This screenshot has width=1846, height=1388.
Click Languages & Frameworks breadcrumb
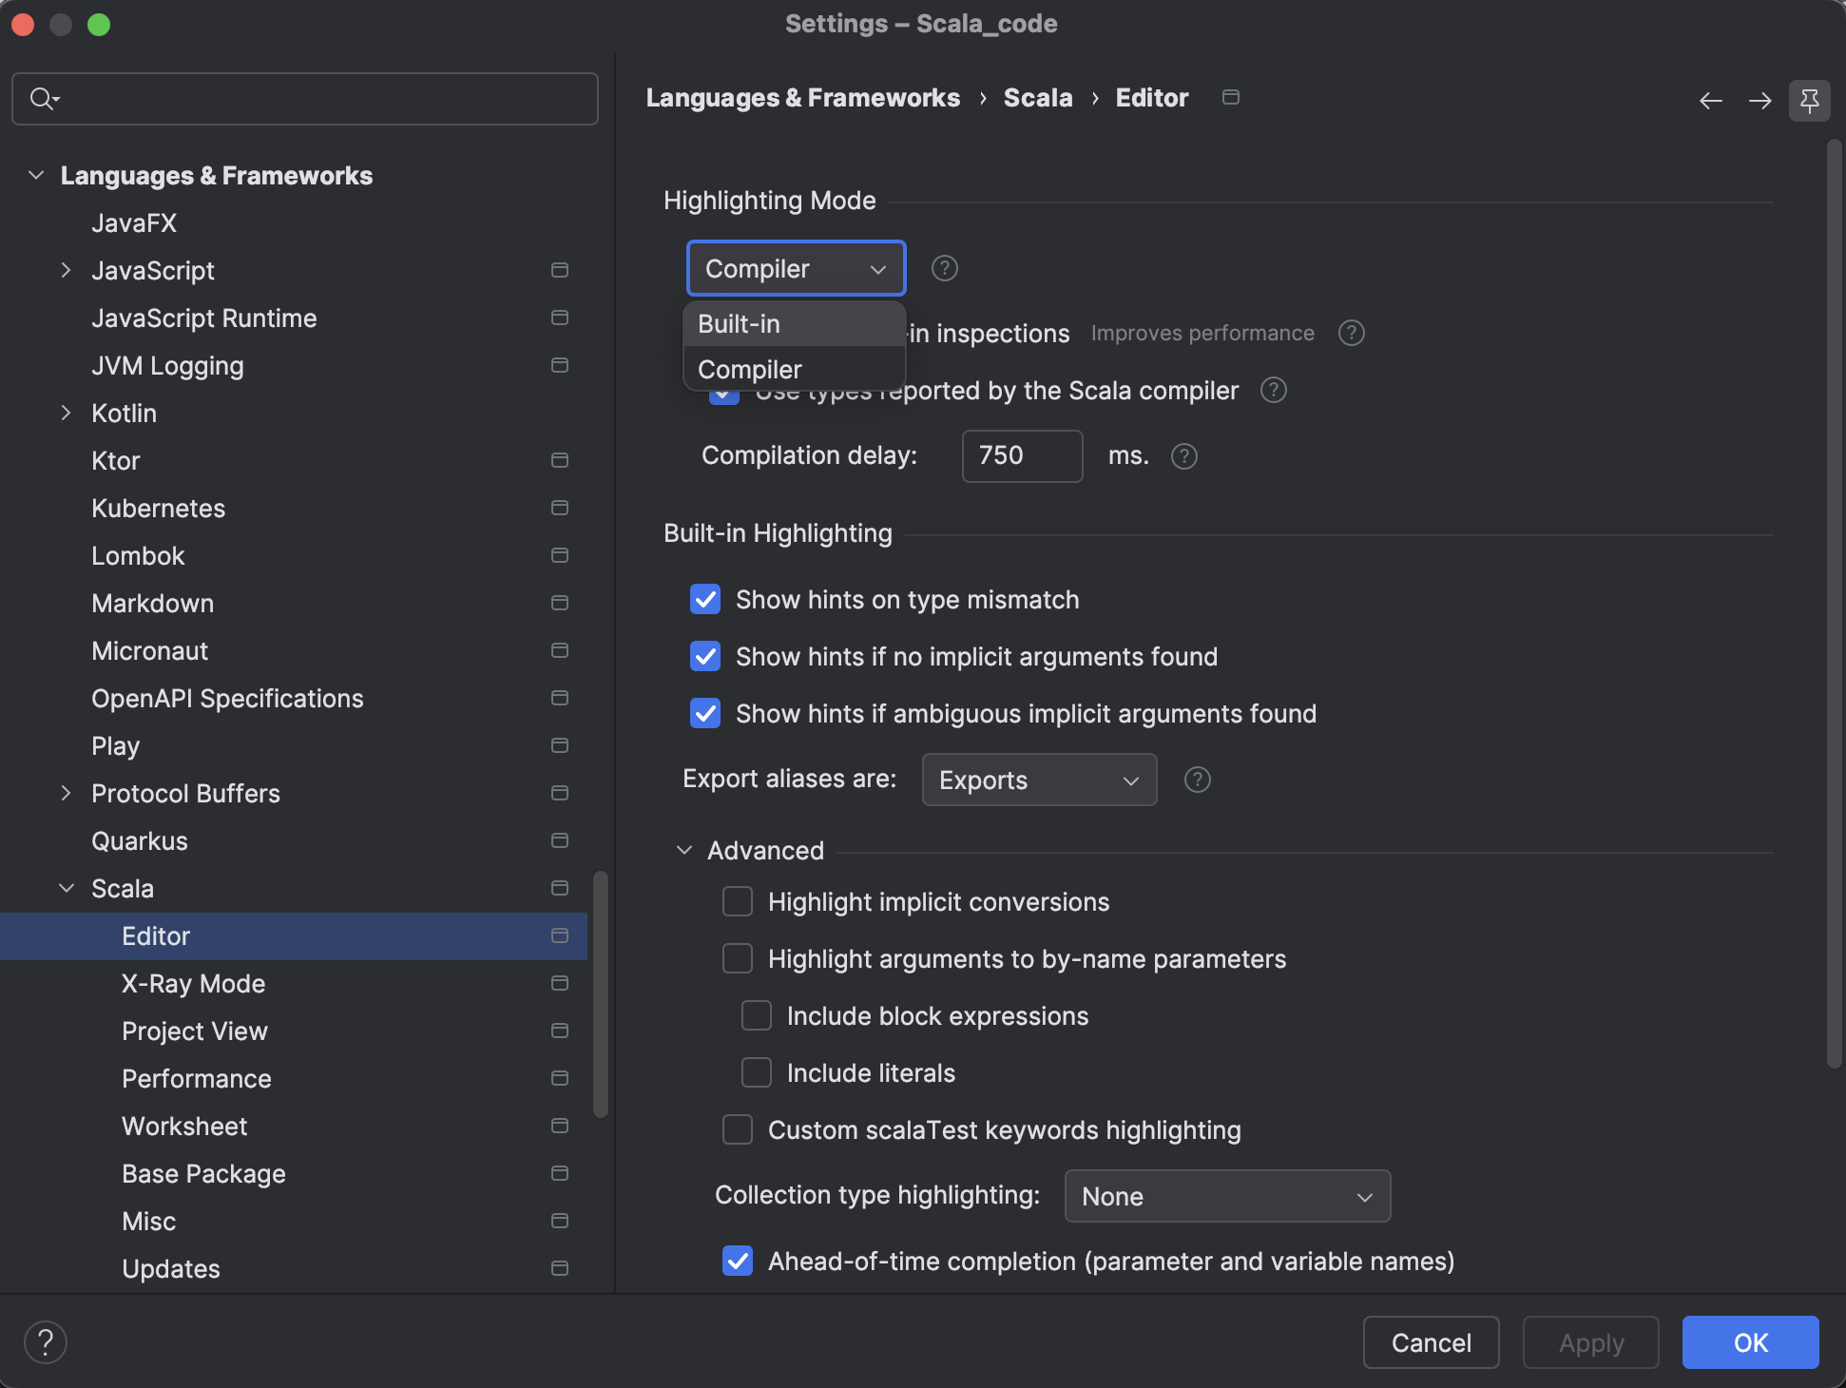[803, 98]
